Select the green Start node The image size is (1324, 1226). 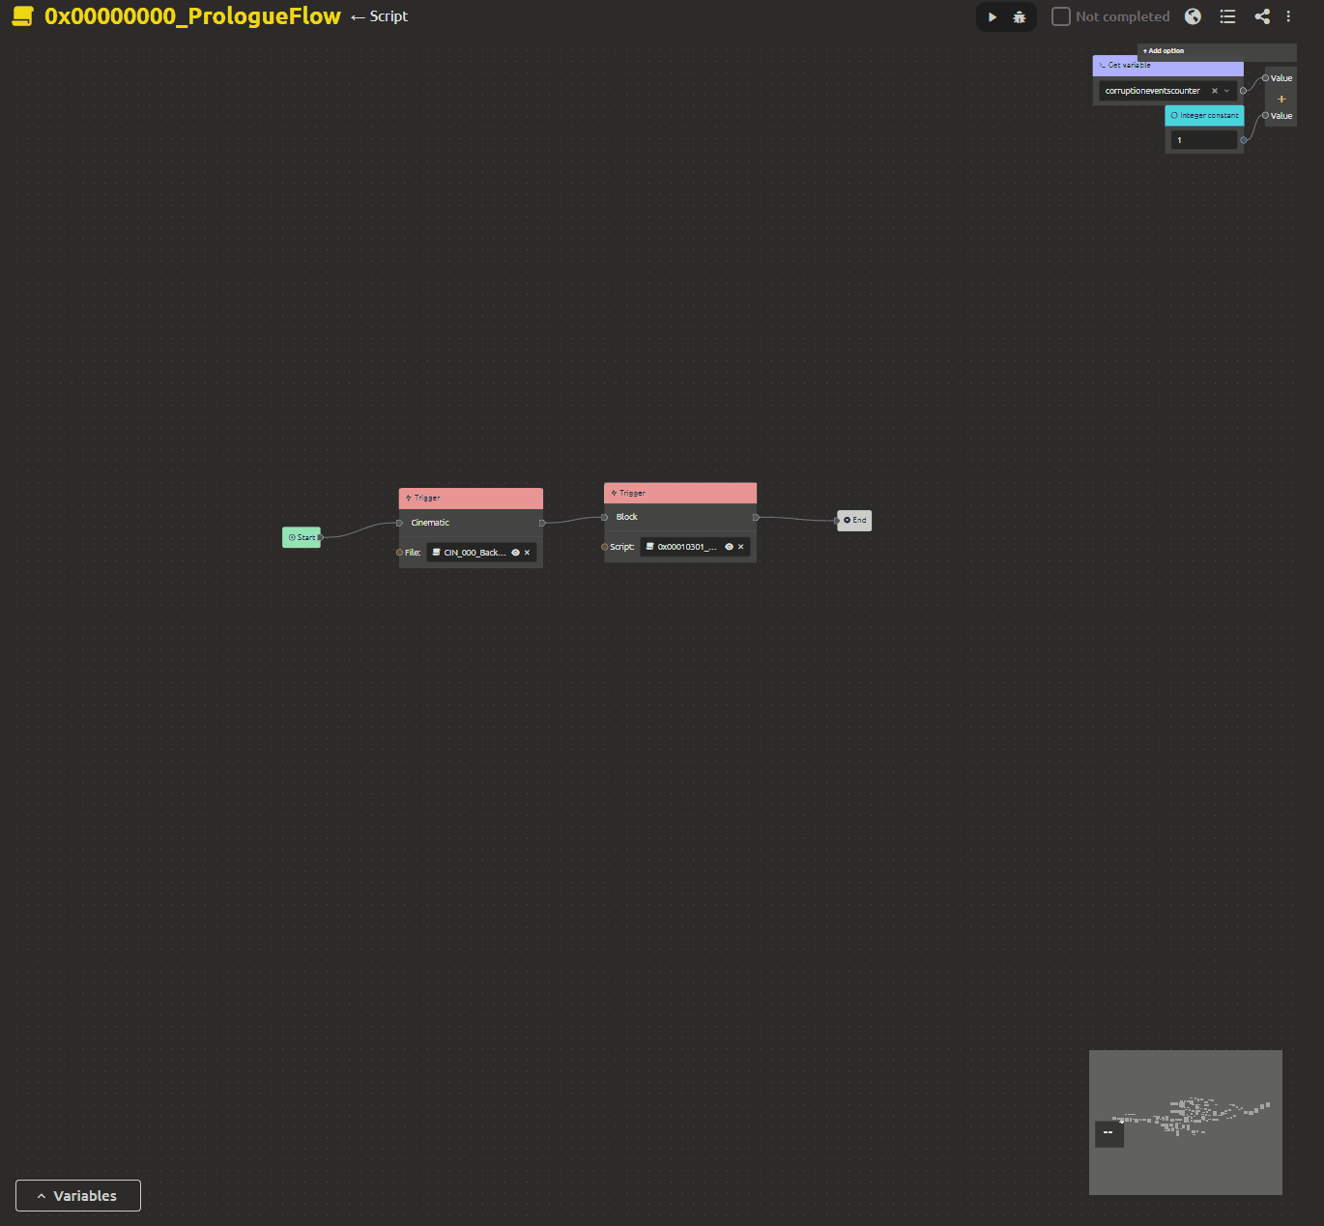coord(302,537)
